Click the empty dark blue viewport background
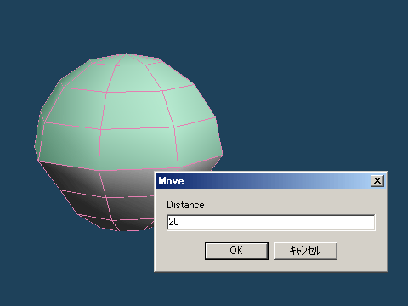The height and width of the screenshot is (306, 408). (x=312, y=85)
